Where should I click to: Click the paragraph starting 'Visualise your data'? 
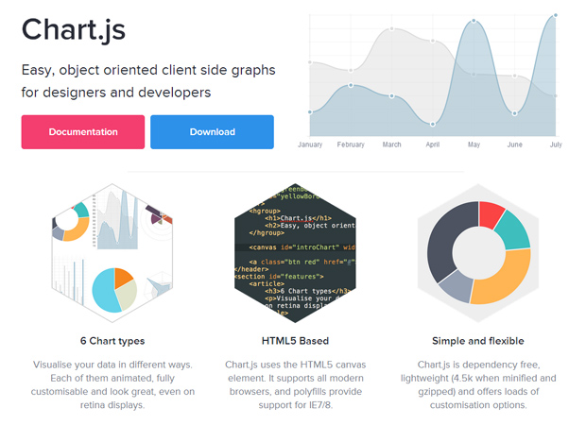coord(112,384)
